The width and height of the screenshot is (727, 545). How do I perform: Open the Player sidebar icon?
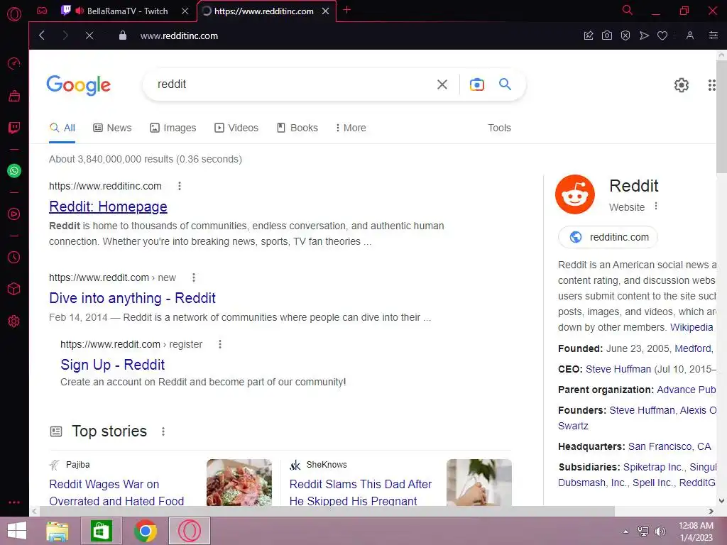click(14, 214)
